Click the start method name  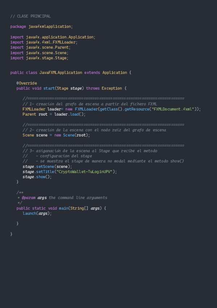(x=49, y=88)
